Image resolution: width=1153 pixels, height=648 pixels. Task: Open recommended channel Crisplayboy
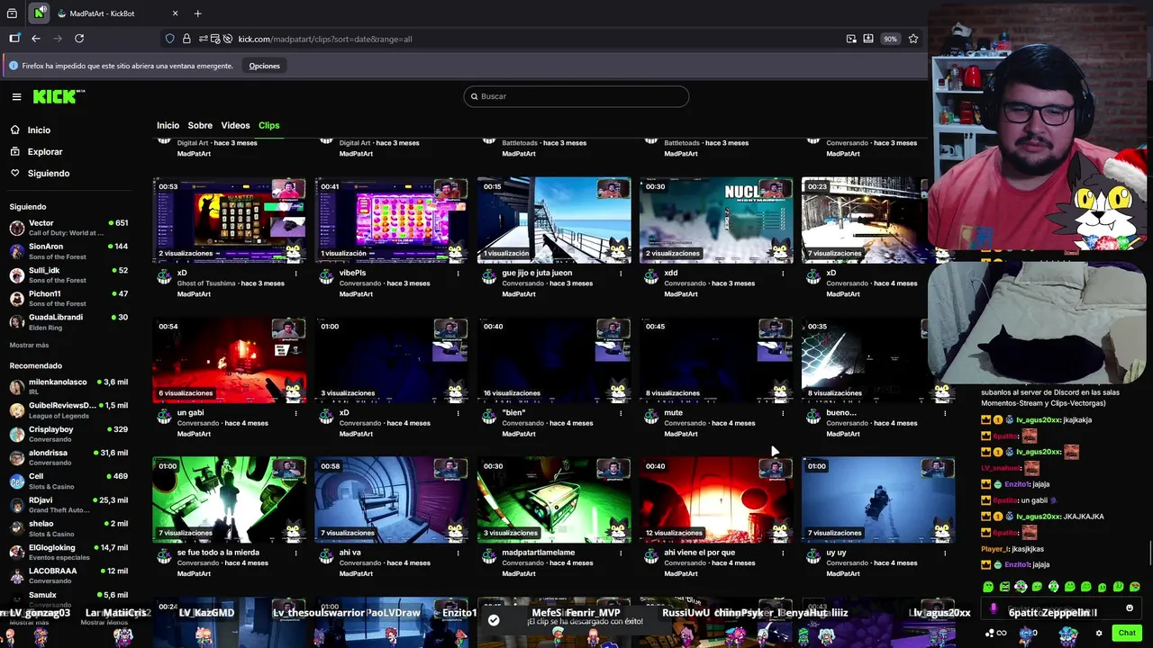point(68,434)
